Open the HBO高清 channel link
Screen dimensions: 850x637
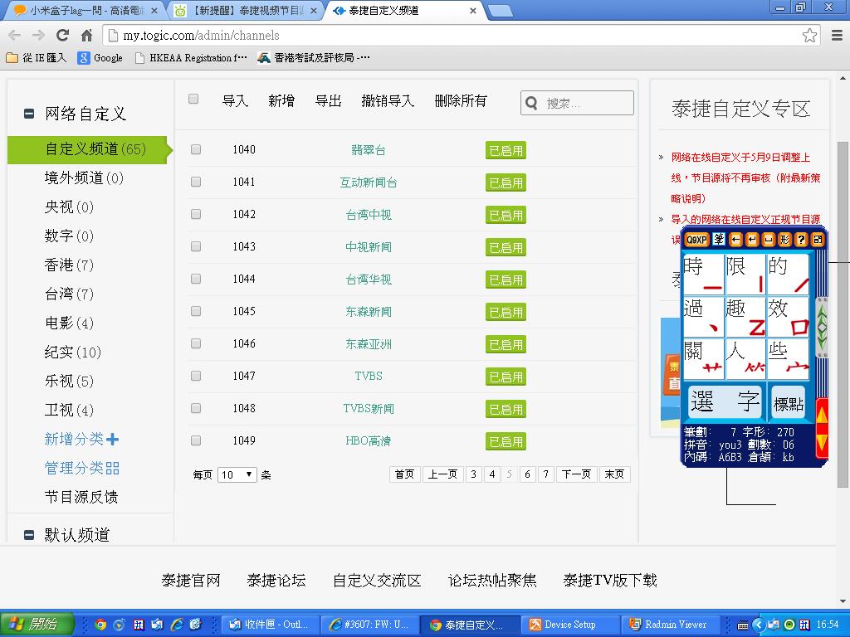tap(369, 441)
